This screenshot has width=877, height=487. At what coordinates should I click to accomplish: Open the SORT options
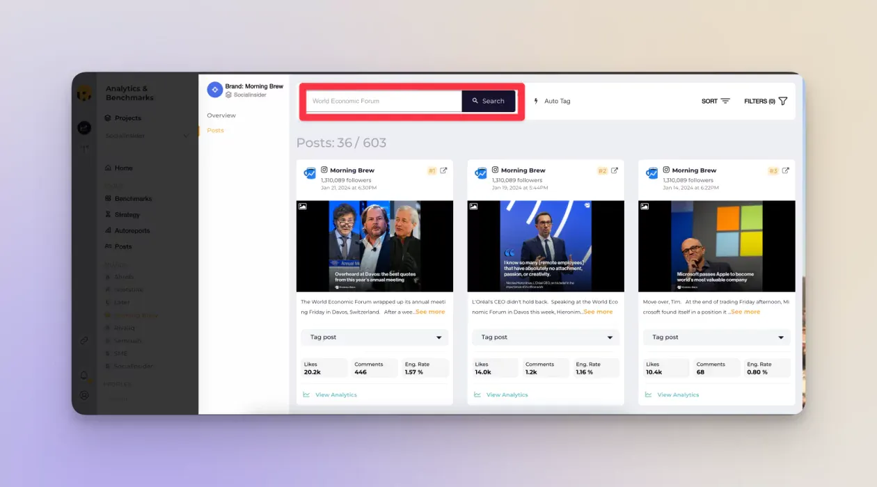pyautogui.click(x=716, y=101)
